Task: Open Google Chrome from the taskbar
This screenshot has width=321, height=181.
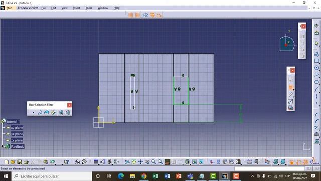Action: tap(144, 176)
